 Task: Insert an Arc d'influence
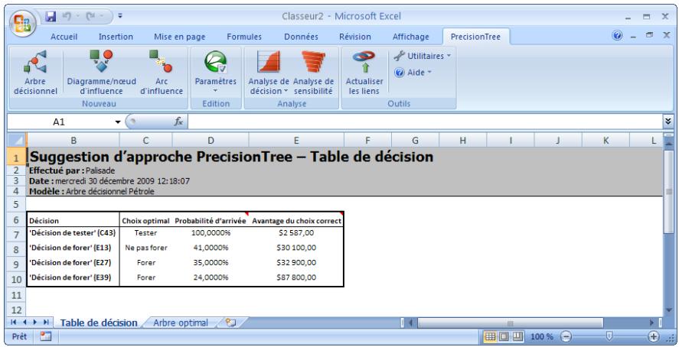point(162,72)
